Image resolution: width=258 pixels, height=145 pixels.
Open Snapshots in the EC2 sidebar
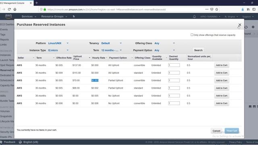click(6, 116)
